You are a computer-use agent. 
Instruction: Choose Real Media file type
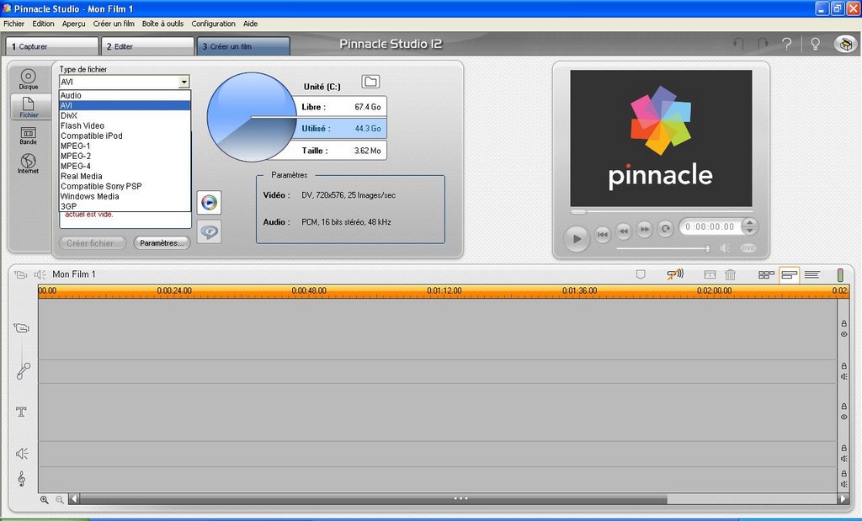(x=125, y=177)
